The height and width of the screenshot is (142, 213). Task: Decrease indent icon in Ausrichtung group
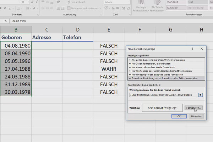click(x=58, y=8)
